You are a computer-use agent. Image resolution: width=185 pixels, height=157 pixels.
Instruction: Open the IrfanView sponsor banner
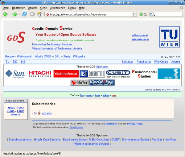coord(79,82)
